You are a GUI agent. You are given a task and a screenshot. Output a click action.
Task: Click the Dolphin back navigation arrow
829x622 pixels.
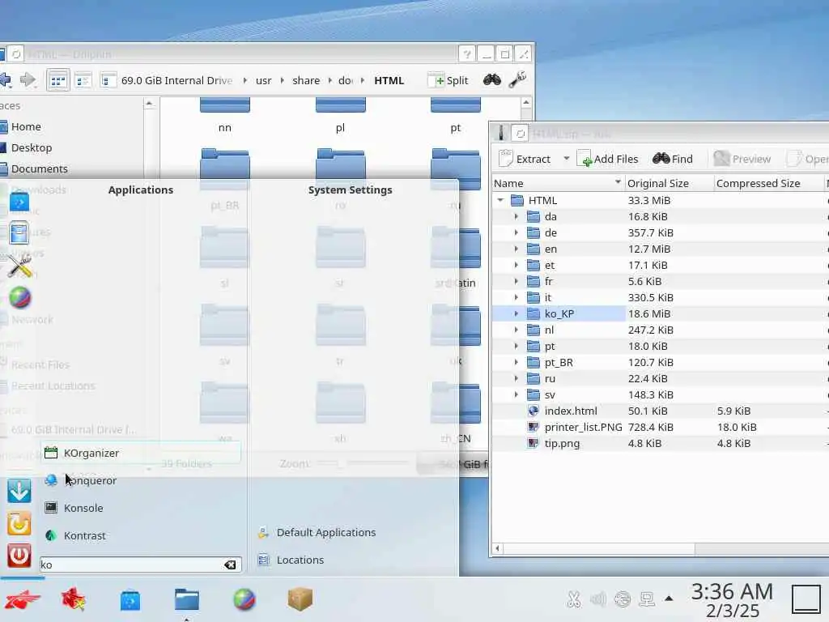coord(6,80)
